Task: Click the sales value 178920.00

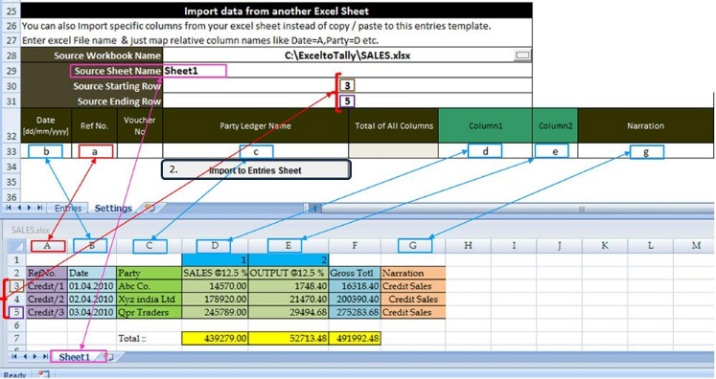Action: pos(215,300)
